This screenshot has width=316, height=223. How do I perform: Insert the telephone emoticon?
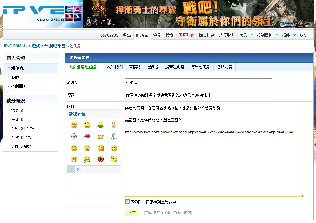114,137
